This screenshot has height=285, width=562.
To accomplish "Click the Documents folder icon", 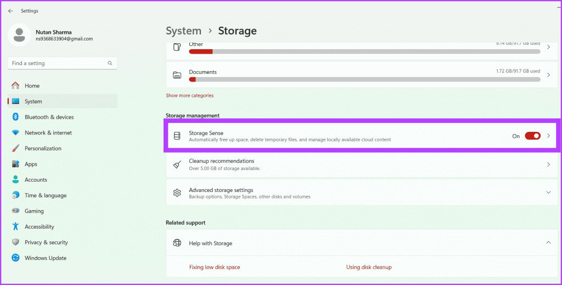I will coord(177,75).
